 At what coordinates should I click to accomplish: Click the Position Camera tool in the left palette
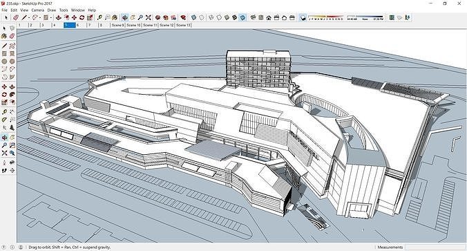click(4, 162)
